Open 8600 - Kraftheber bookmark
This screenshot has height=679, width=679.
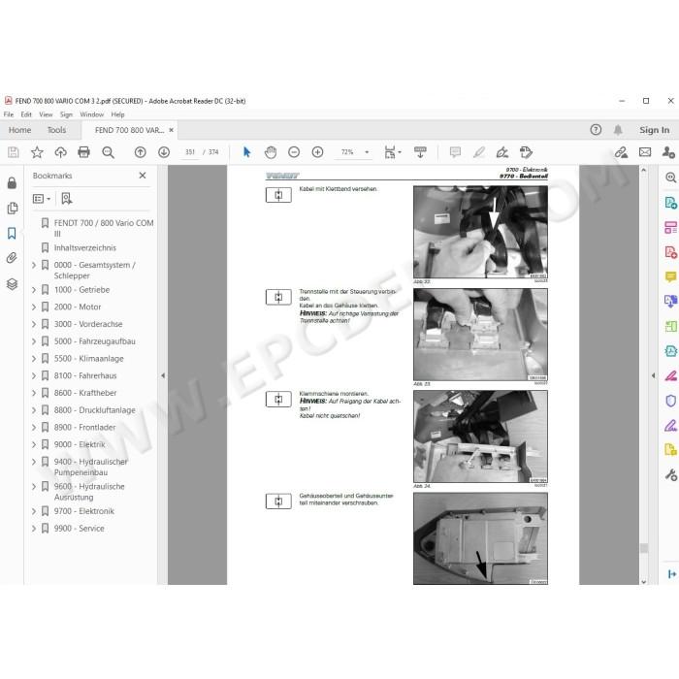(85, 393)
